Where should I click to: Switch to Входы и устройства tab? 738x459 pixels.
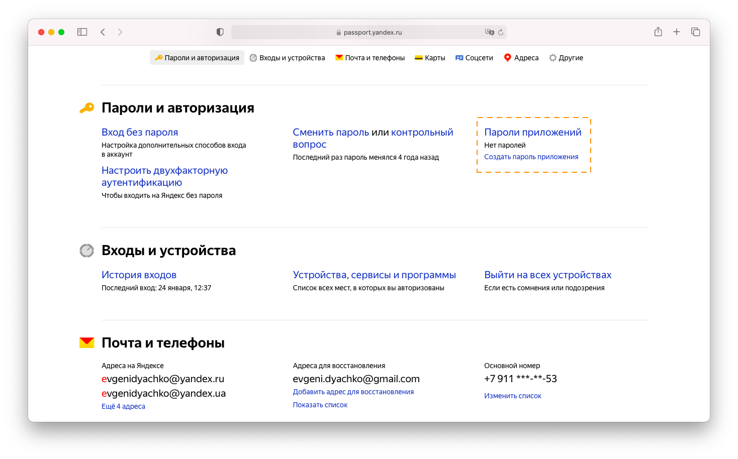tap(288, 58)
